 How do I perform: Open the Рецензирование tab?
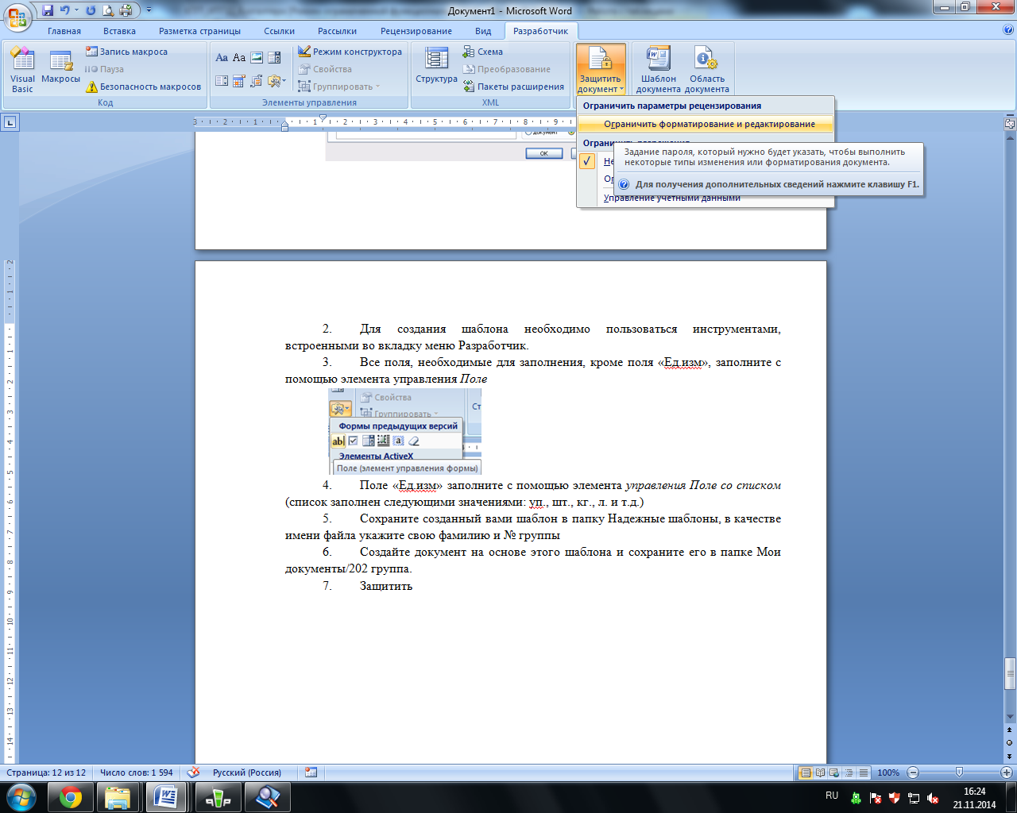click(416, 31)
